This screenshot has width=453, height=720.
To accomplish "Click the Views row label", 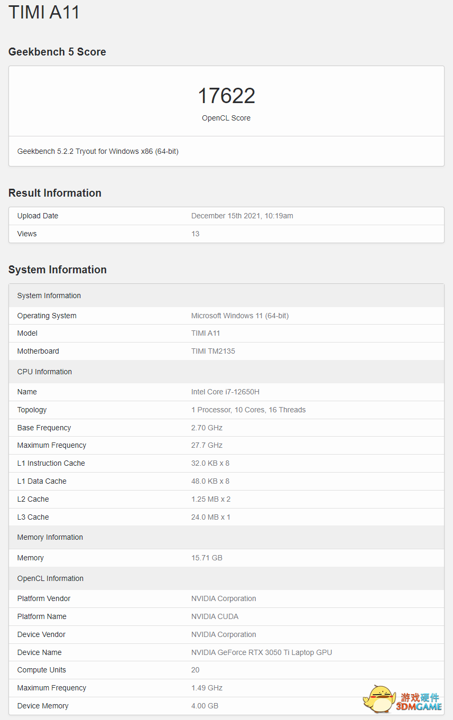I will click(27, 234).
